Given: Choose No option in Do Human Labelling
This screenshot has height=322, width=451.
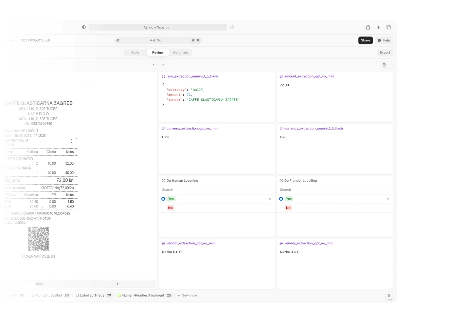Looking at the screenshot, I should click(170, 208).
